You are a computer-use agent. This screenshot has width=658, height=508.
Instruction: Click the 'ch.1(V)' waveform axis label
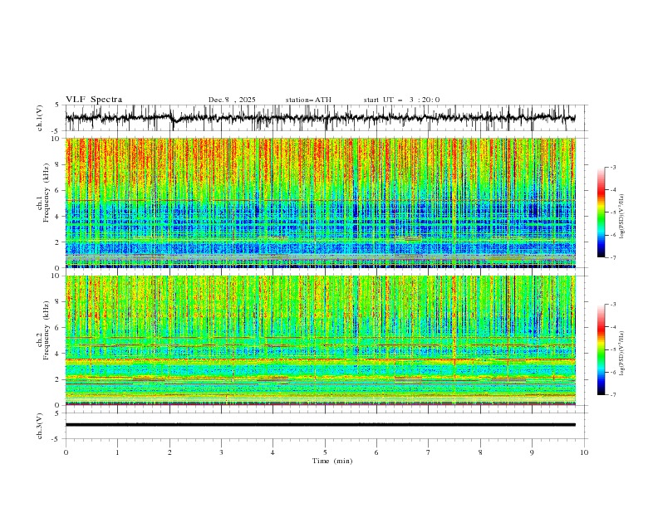[x=40, y=118]
